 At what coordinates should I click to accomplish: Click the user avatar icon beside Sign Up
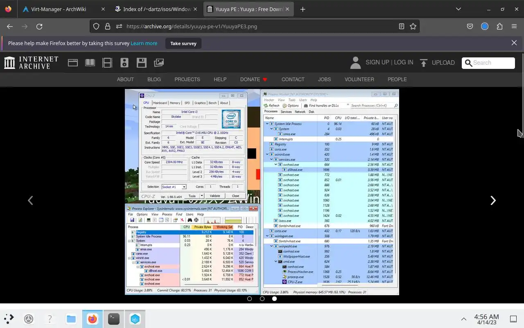coord(355,63)
